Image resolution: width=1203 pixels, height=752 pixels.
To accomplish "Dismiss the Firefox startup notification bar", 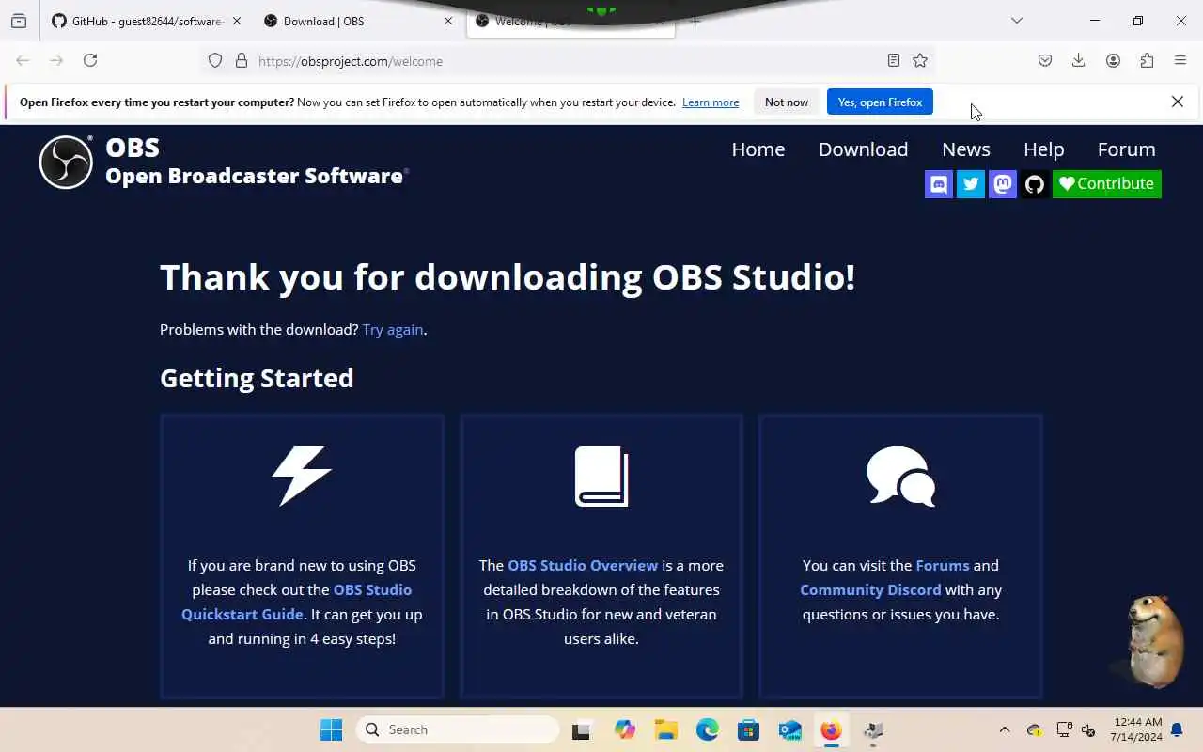I will click(x=1178, y=102).
